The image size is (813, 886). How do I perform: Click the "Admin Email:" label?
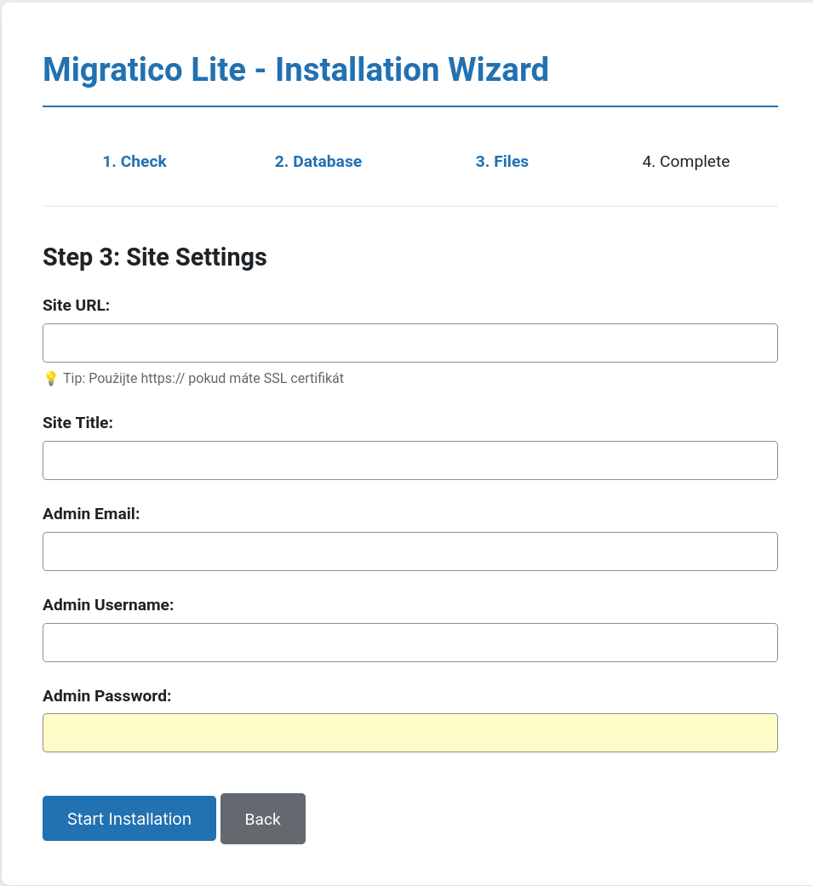pos(91,513)
